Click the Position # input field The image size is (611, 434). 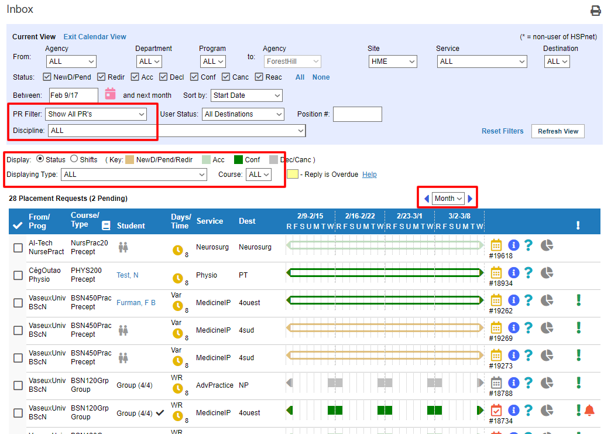358,114
